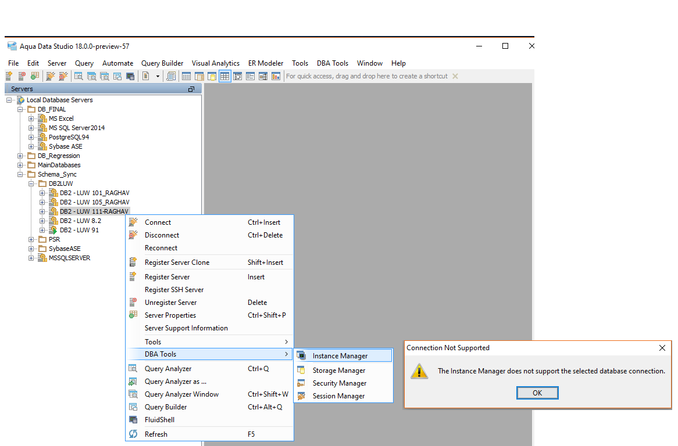
Task: Expand the PSR folder
Action: pos(31,240)
